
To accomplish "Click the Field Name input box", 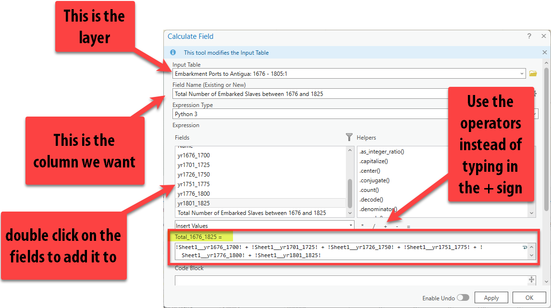I will tap(307, 94).
